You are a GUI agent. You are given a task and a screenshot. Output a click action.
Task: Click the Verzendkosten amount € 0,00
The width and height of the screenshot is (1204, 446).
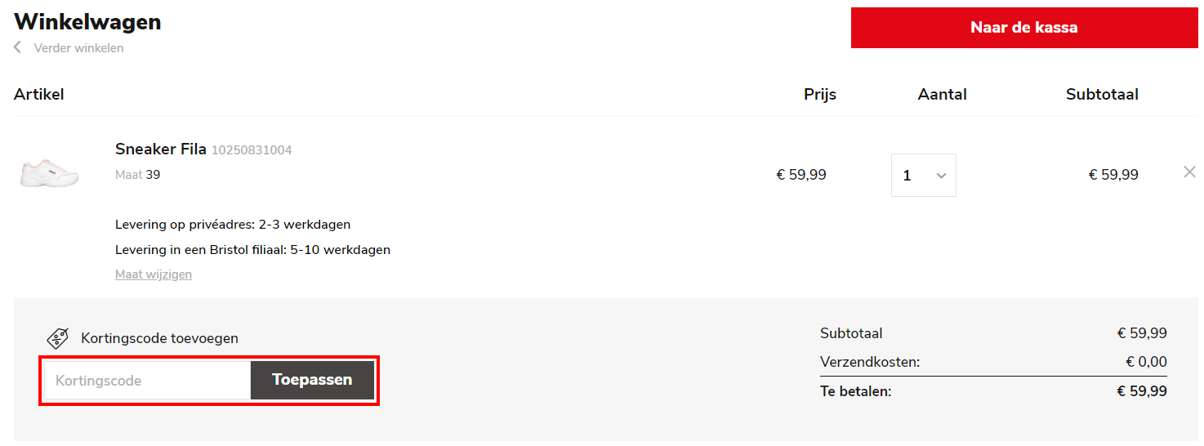coord(1146,362)
